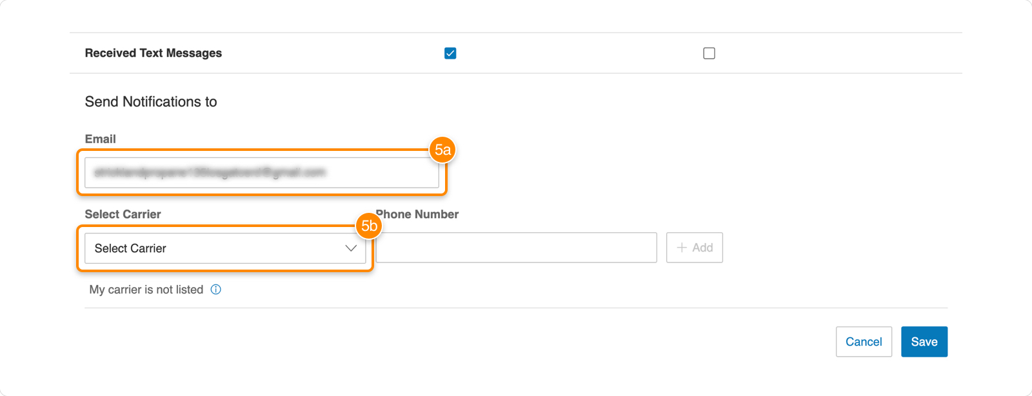Click the info icon beside 'My carrier is not listed'
The image size is (1032, 396).
(x=217, y=290)
